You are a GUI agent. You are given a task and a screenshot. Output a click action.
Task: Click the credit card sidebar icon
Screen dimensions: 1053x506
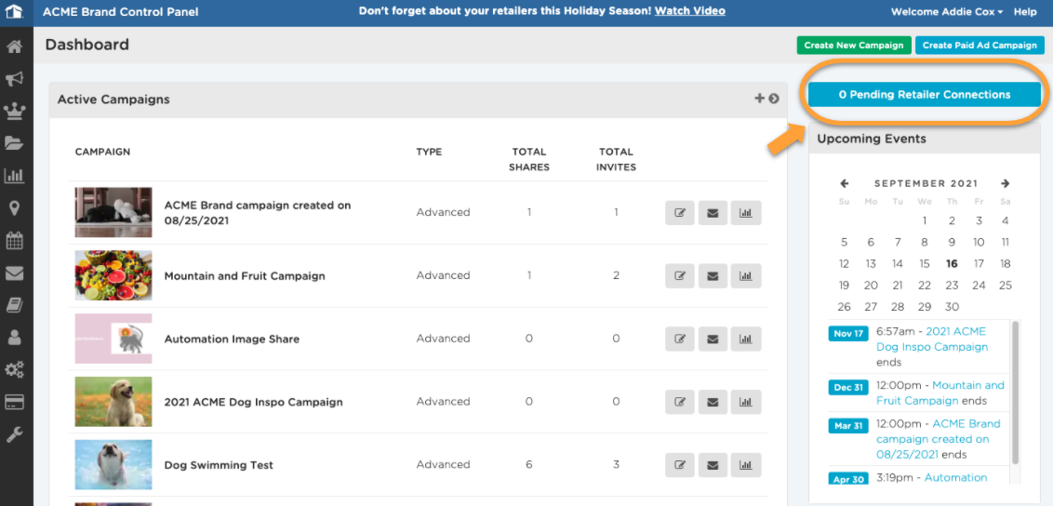(14, 402)
